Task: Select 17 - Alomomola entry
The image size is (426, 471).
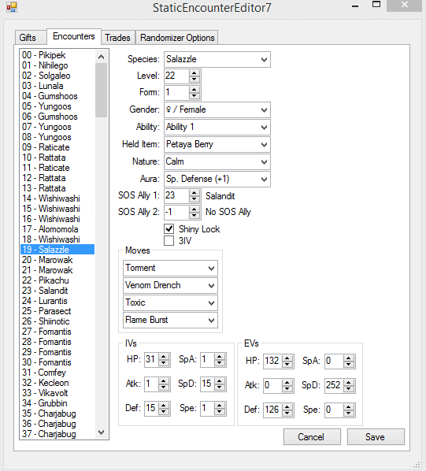Action: click(x=57, y=229)
